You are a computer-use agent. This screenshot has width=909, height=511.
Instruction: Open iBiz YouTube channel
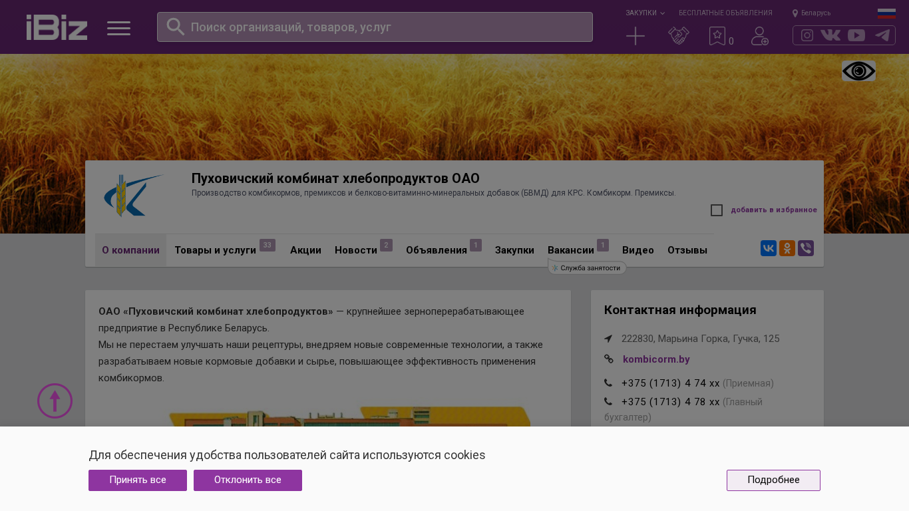point(856,35)
